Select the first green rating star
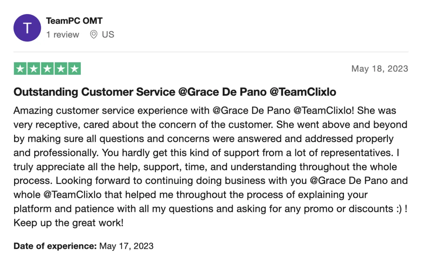Viewport: 422px width, 259px height. (x=20, y=69)
